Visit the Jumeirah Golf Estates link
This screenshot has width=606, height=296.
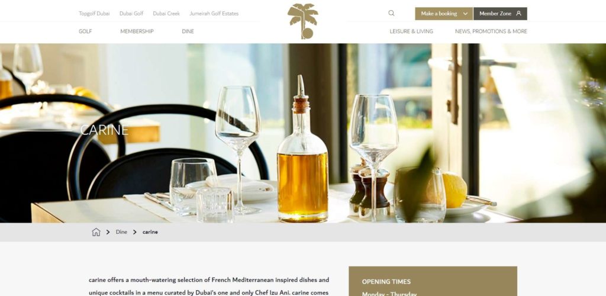214,14
